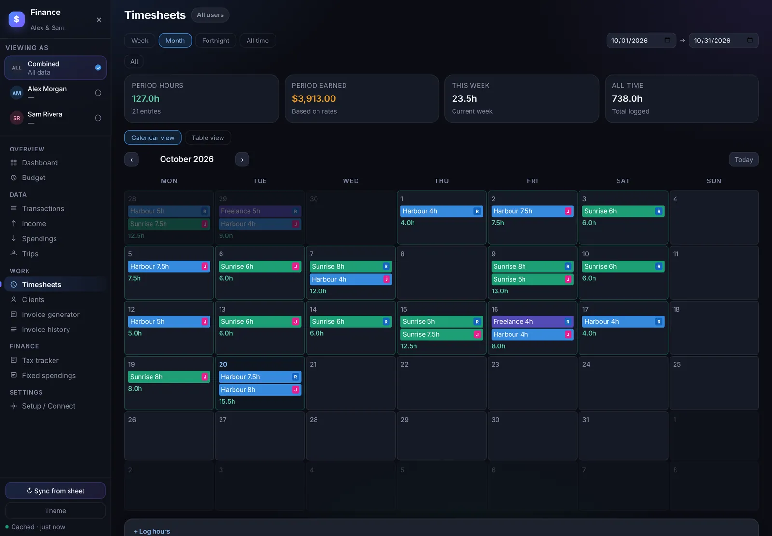Viewport: 772px width, 536px height.
Task: Click the Budget pie icon
Action: tap(14, 178)
